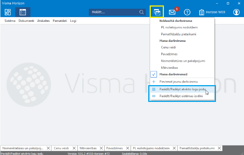Click the Saglabāšana: 0:00s status text

coord(134,154)
